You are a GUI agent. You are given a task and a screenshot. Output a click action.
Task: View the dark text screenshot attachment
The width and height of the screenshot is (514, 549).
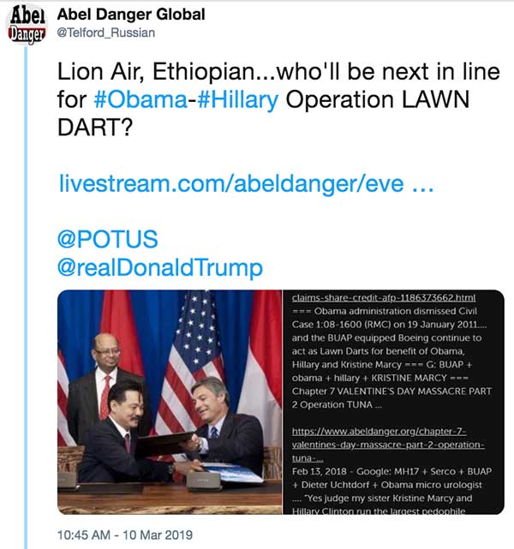point(393,402)
